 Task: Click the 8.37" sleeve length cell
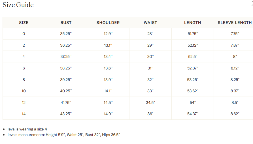[235, 91]
